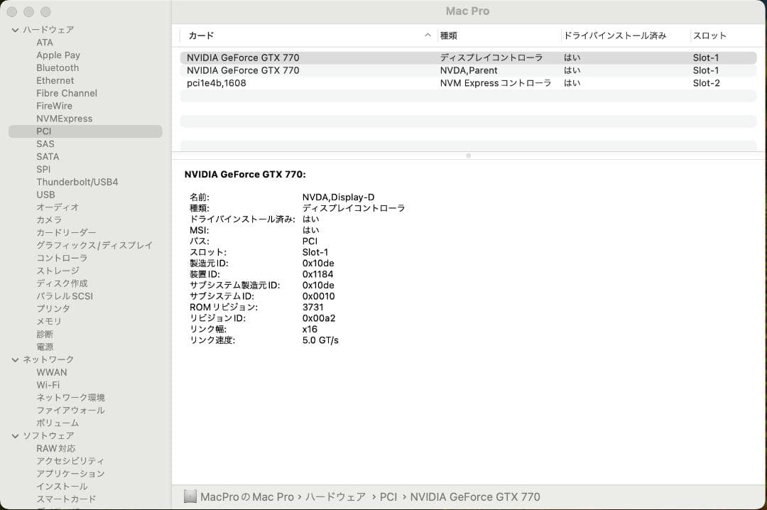Image resolution: width=767 pixels, height=510 pixels.
Task: Select GTX 770 NVDA,Parent row
Action: coord(468,70)
